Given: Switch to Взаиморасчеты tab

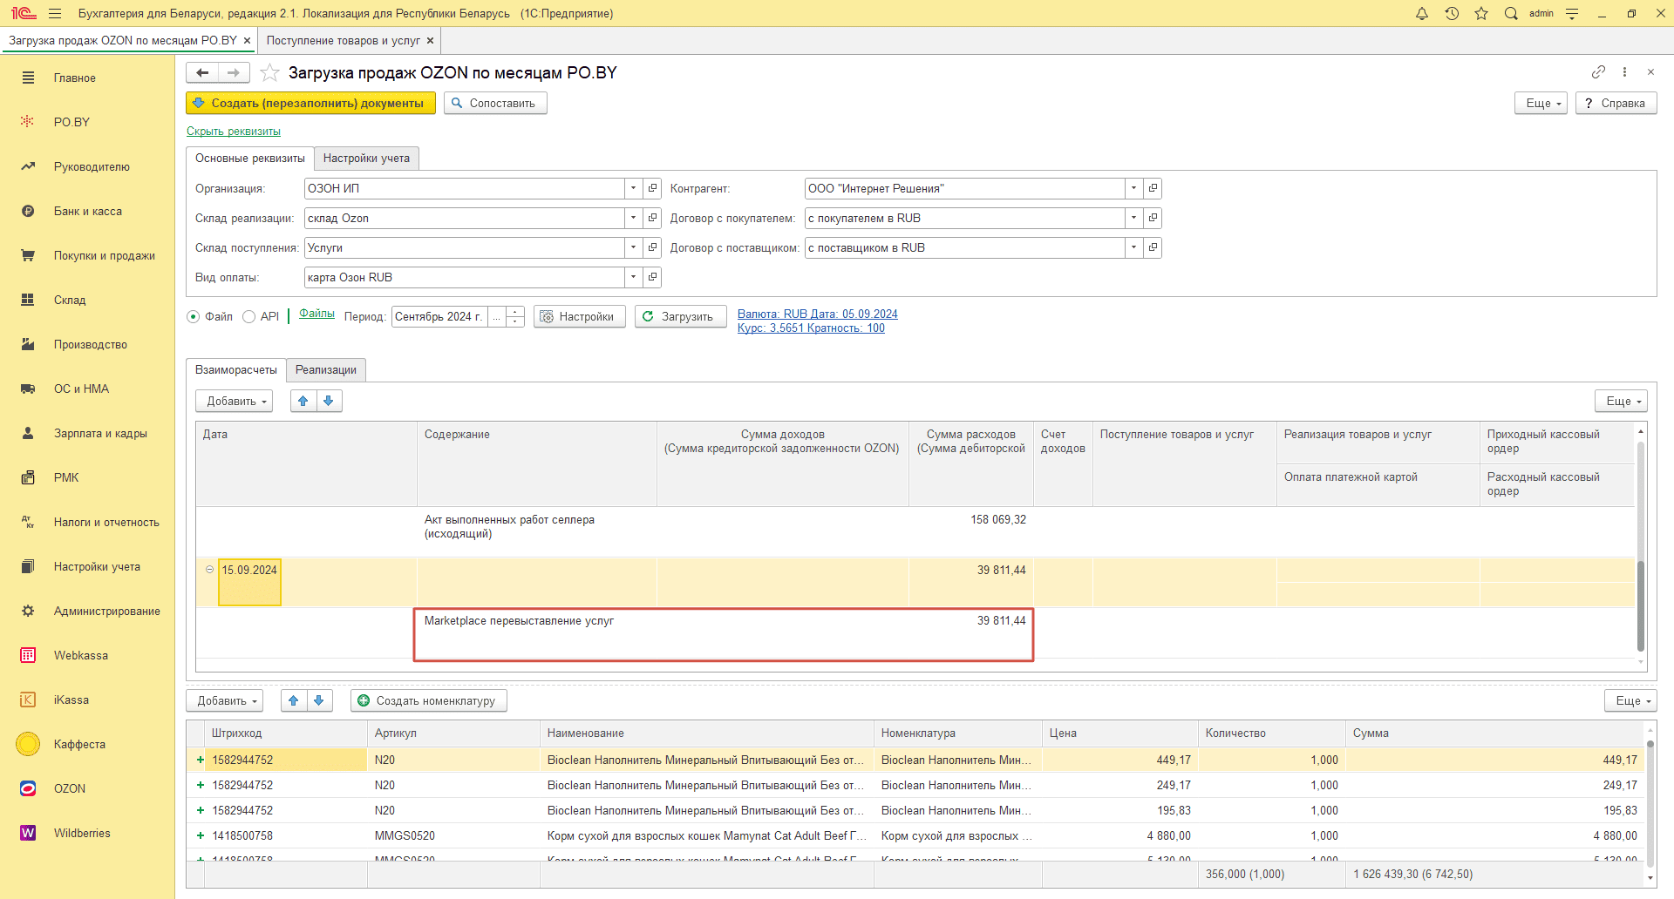Looking at the screenshot, I should [236, 369].
